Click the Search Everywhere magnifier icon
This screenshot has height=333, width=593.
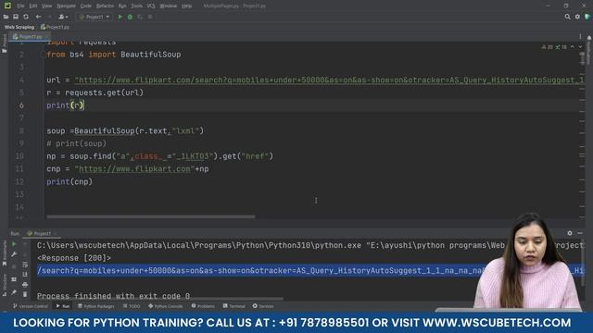click(567, 17)
